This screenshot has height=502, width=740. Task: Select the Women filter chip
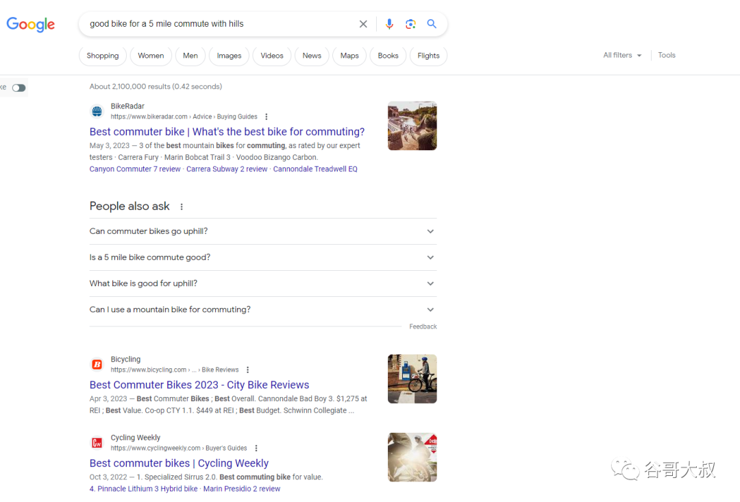[151, 56]
